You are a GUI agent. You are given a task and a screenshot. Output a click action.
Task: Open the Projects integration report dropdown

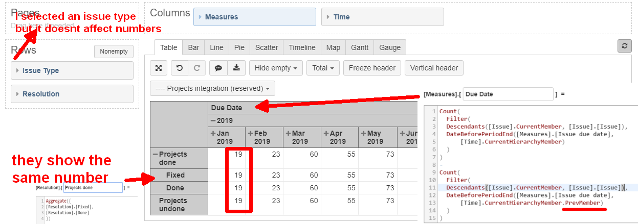click(x=212, y=88)
